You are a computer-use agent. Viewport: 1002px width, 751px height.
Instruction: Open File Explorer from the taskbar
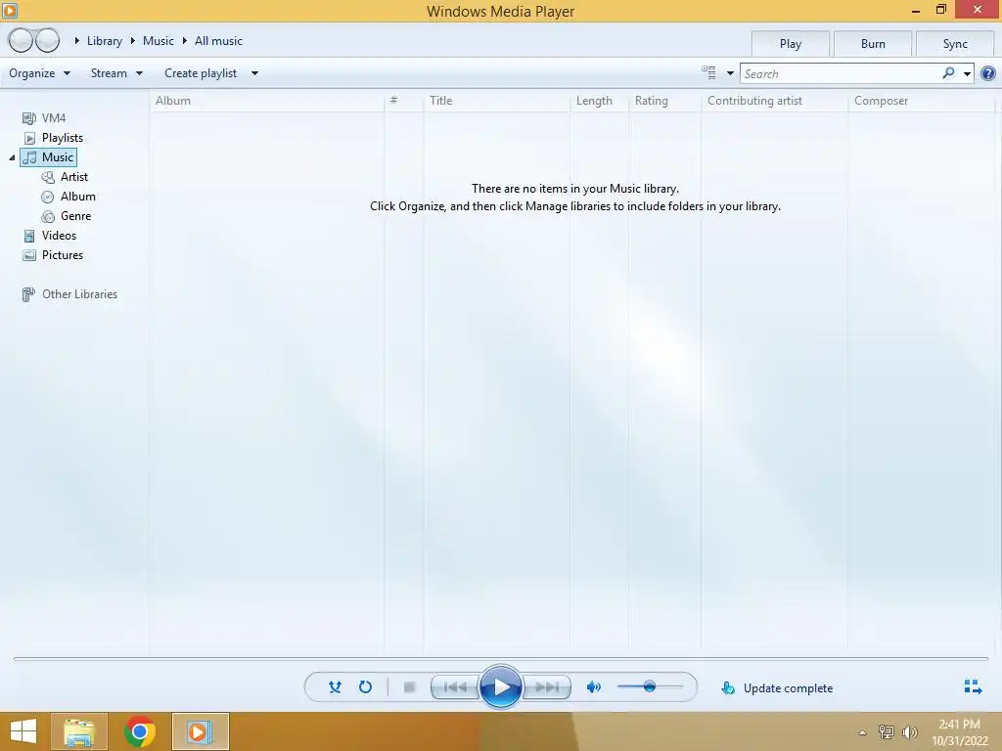point(79,731)
